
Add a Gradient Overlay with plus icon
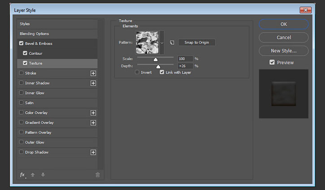[93, 123]
